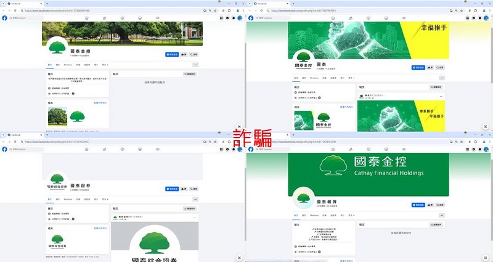Screen dimensions: 493x262
Task: Click the 國泰報牌 round profile picture
Action: [303, 198]
